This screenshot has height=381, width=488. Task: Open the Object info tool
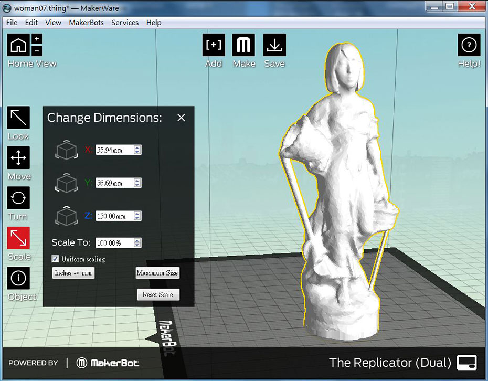pos(18,278)
